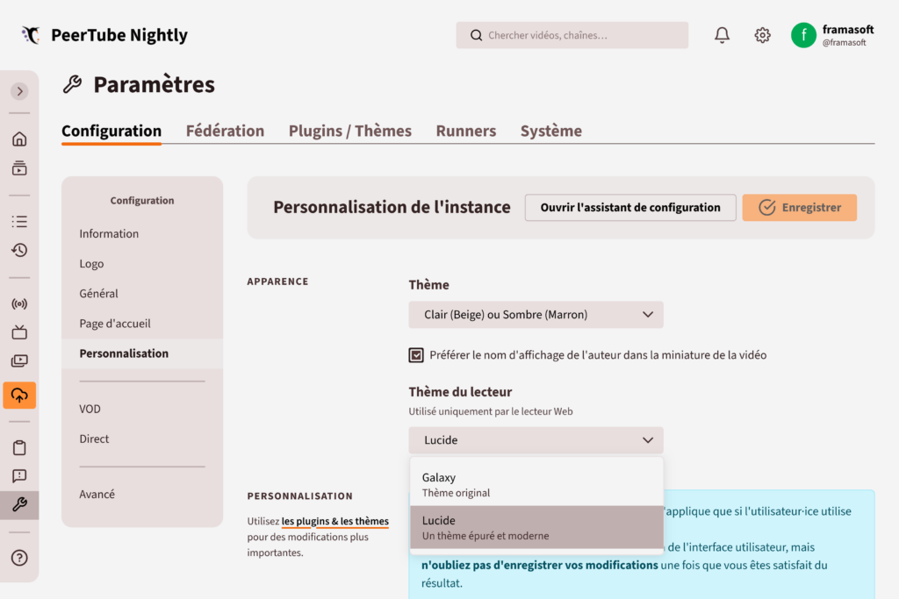Open the framasoft profile avatar
The height and width of the screenshot is (599, 899).
pos(803,35)
